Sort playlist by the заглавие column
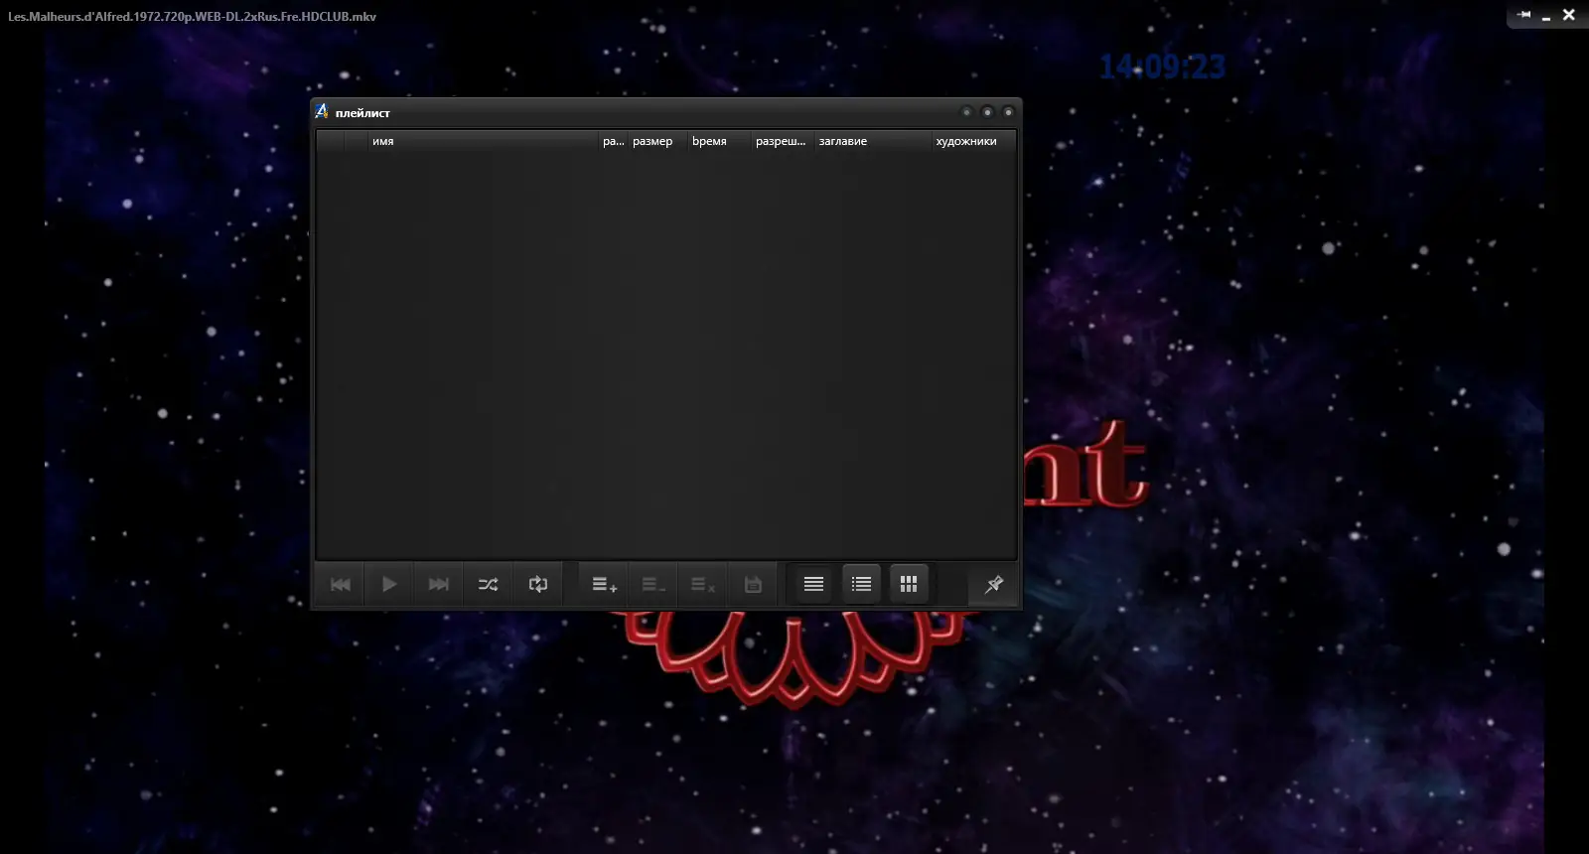This screenshot has height=854, width=1589. coord(874,141)
